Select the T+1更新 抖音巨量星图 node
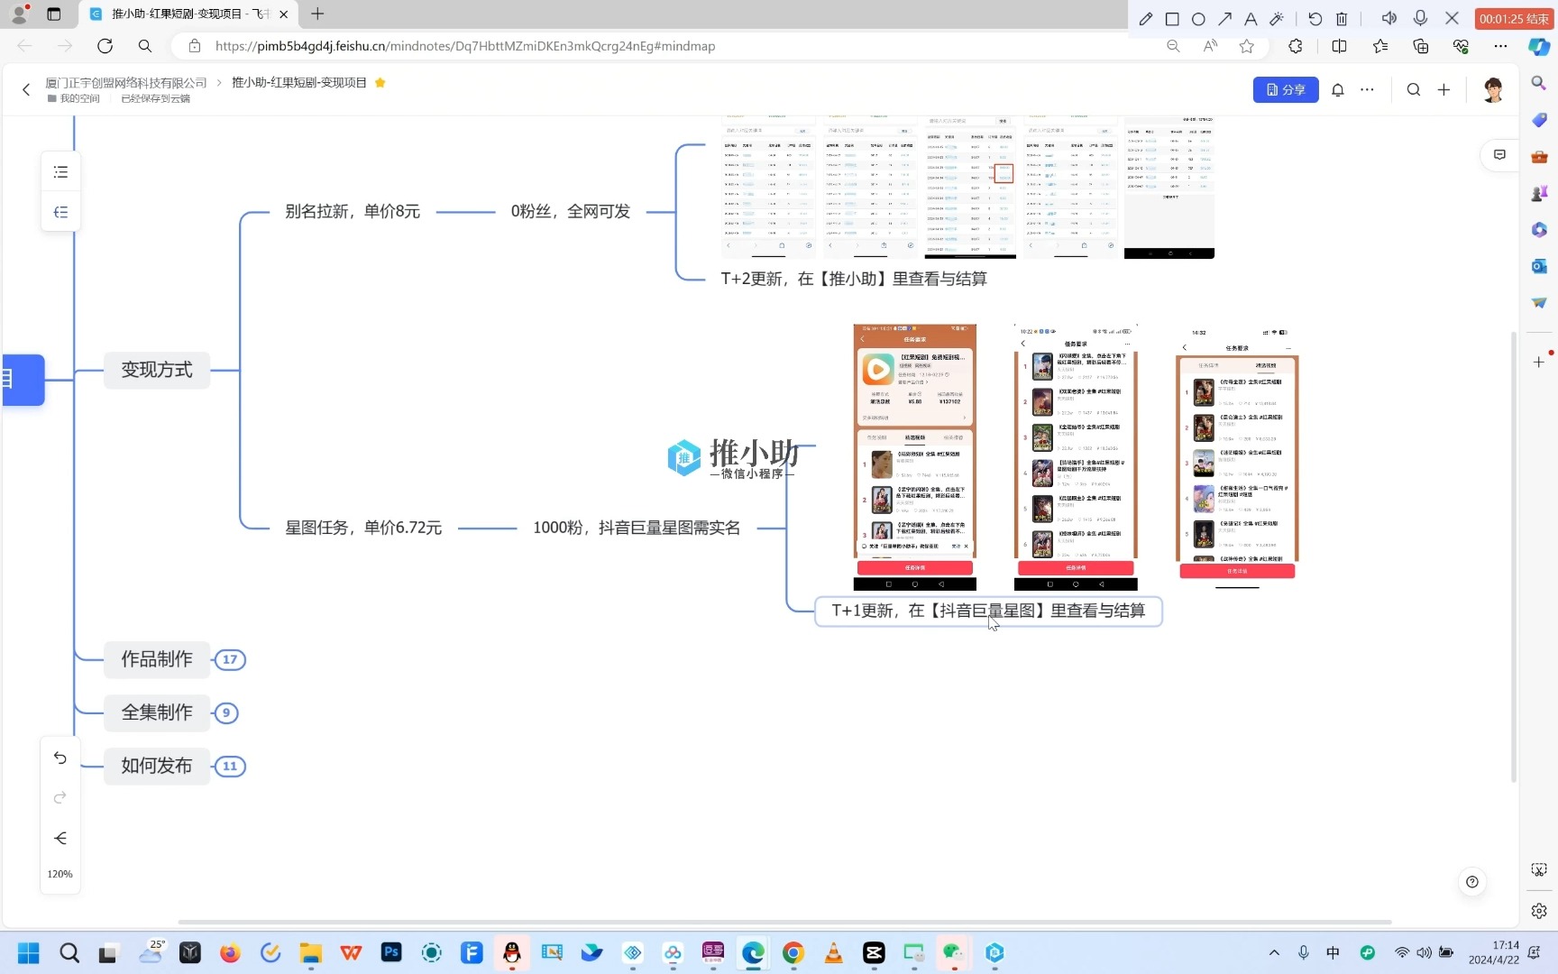Screen dimensions: 1558x974 (x=988, y=611)
